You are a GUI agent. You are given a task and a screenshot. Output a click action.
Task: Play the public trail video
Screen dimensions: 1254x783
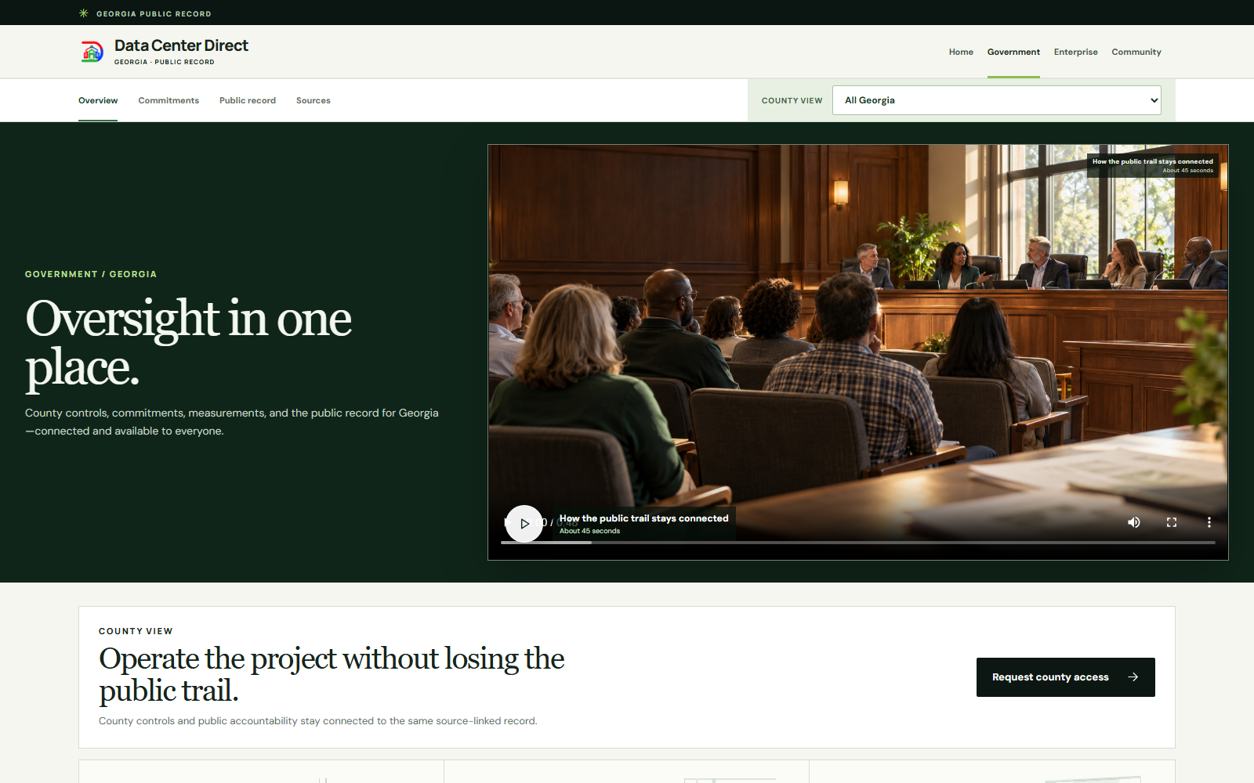tap(524, 524)
